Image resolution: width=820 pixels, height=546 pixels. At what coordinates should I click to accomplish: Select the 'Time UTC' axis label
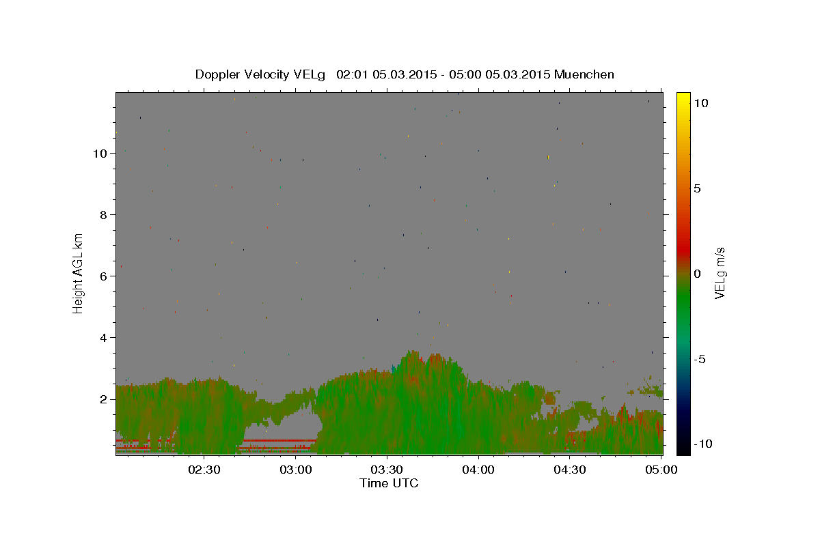[x=389, y=483]
